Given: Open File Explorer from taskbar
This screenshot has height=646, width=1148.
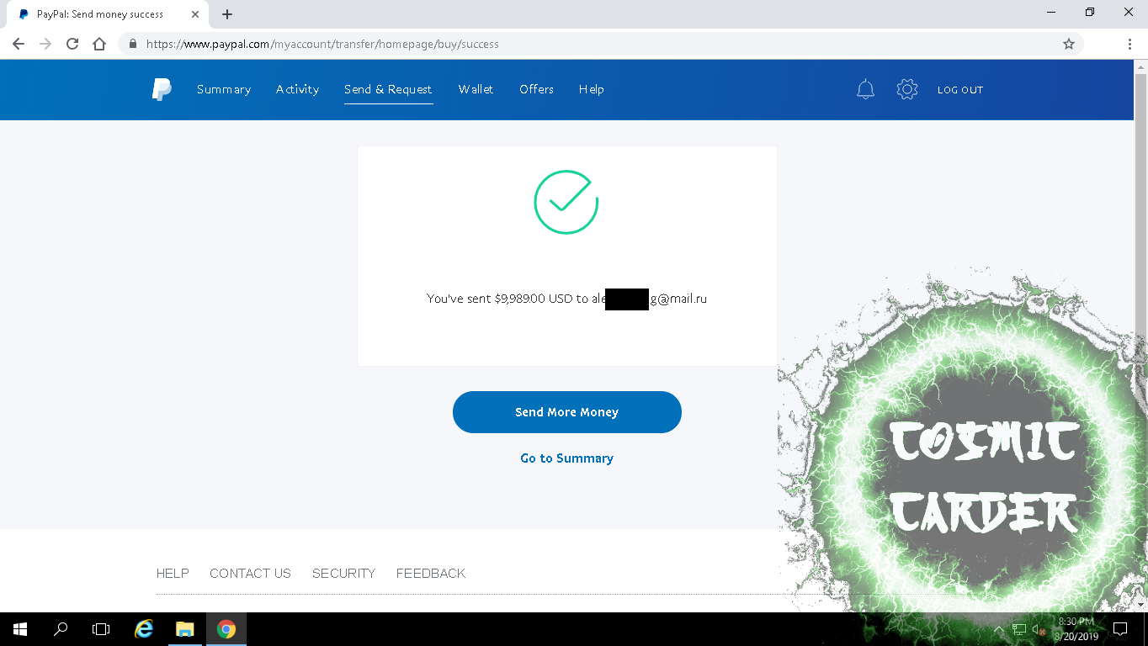Looking at the screenshot, I should click(185, 628).
